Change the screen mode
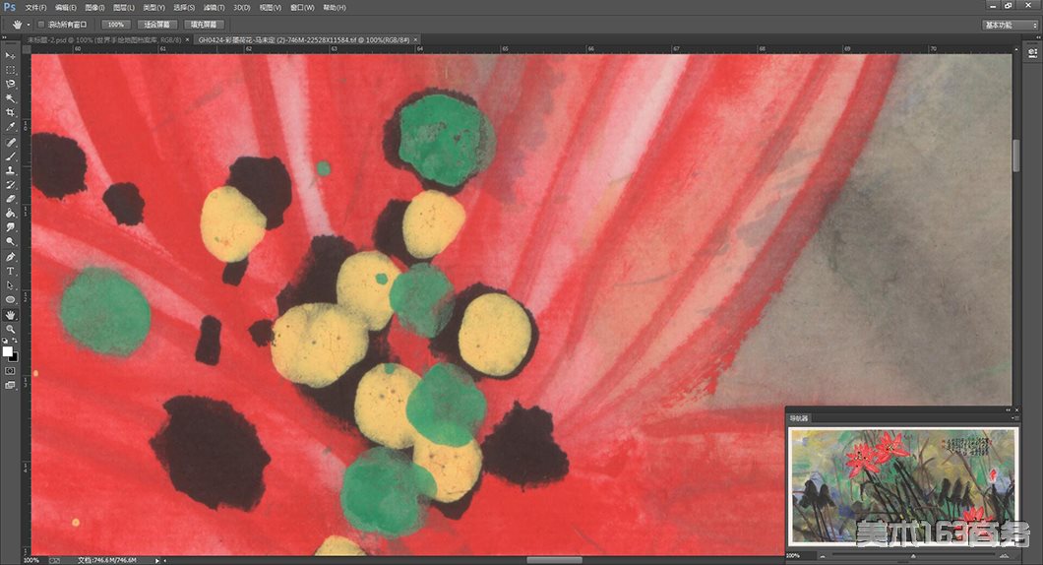 [x=10, y=385]
